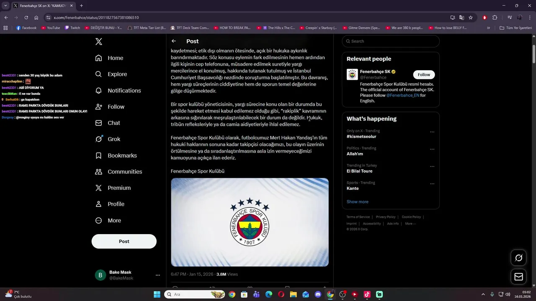Image resolution: width=536 pixels, height=301 pixels.
Task: Open the tab search dropdown
Action: coord(5,5)
